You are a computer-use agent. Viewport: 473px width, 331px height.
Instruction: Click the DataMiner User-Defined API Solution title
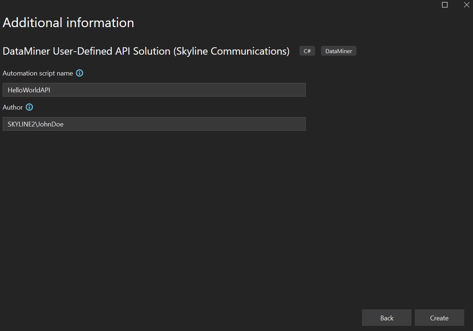click(x=146, y=51)
